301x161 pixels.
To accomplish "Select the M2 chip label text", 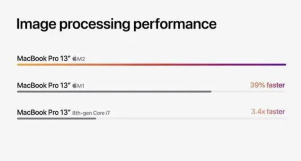I will pos(81,59).
